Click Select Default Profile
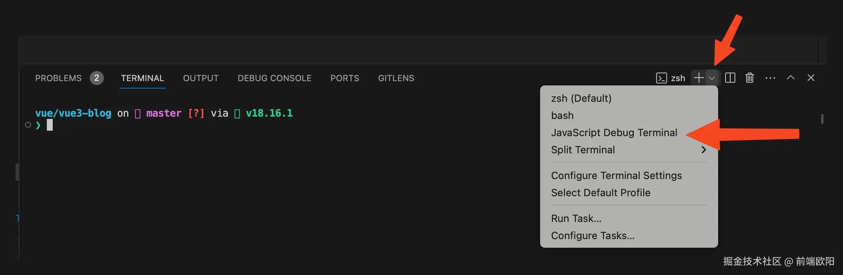 coord(600,192)
